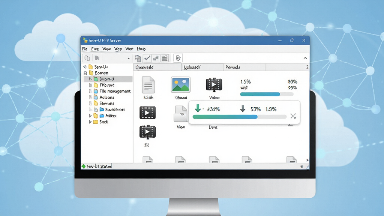Click the popup transfer progress bar
Viewport: 384px width, 216px height.
pyautogui.click(x=240, y=117)
